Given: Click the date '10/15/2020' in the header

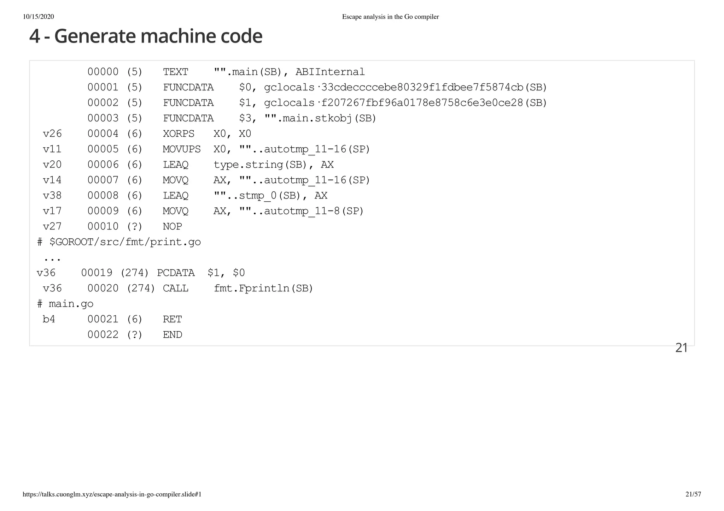Looking at the screenshot, I should tap(38, 17).
